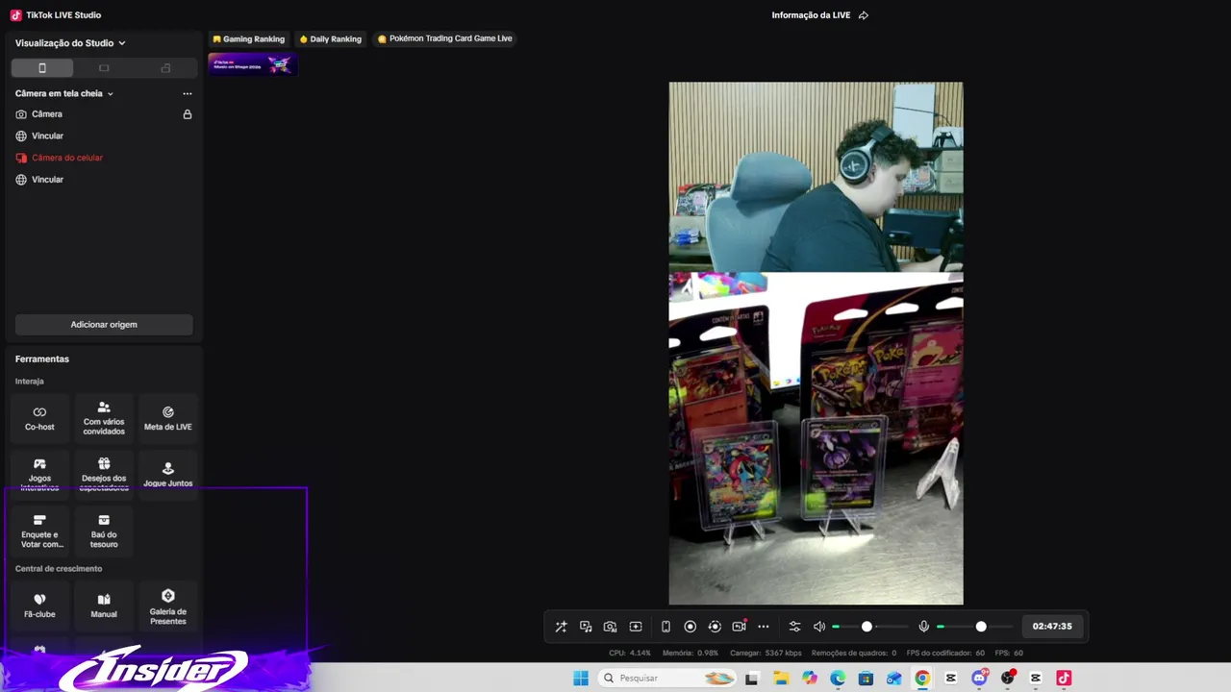Open the Meta de LIVE tool
Viewport: 1231px width, 692px height.
(168, 418)
